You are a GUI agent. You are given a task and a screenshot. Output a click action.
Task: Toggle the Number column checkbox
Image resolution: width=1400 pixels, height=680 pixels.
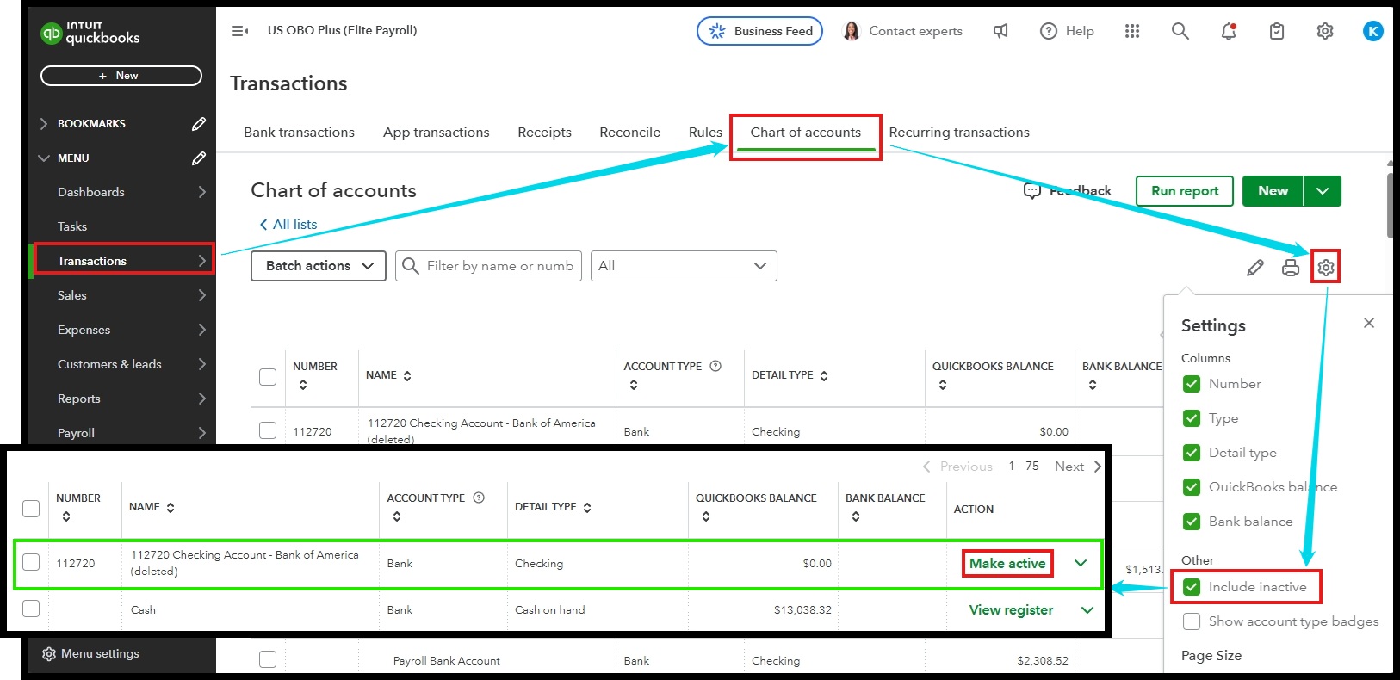(x=1192, y=384)
